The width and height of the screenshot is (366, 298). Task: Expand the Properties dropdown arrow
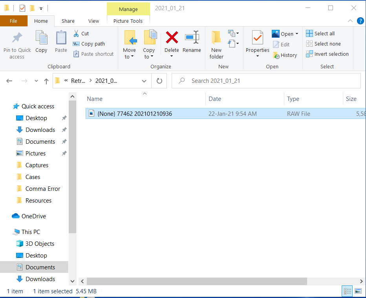[258, 56]
